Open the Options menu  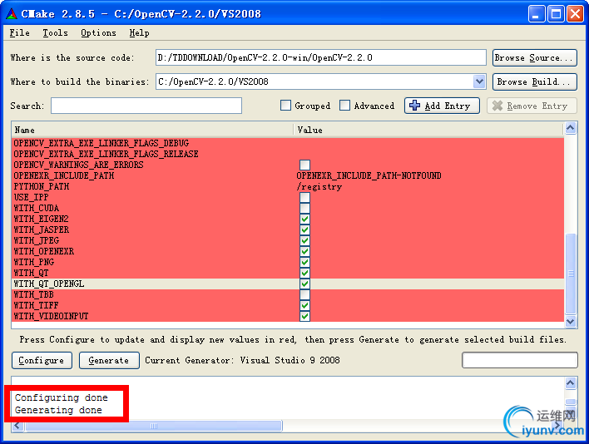point(98,33)
